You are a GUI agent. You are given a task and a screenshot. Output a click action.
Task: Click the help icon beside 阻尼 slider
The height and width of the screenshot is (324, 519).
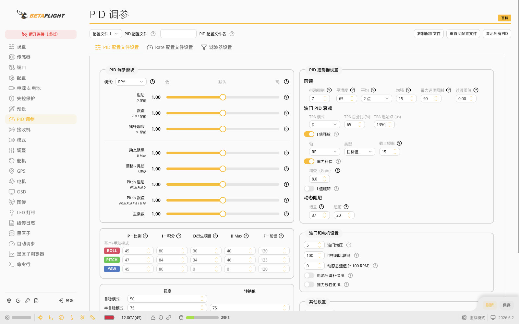pyautogui.click(x=286, y=97)
